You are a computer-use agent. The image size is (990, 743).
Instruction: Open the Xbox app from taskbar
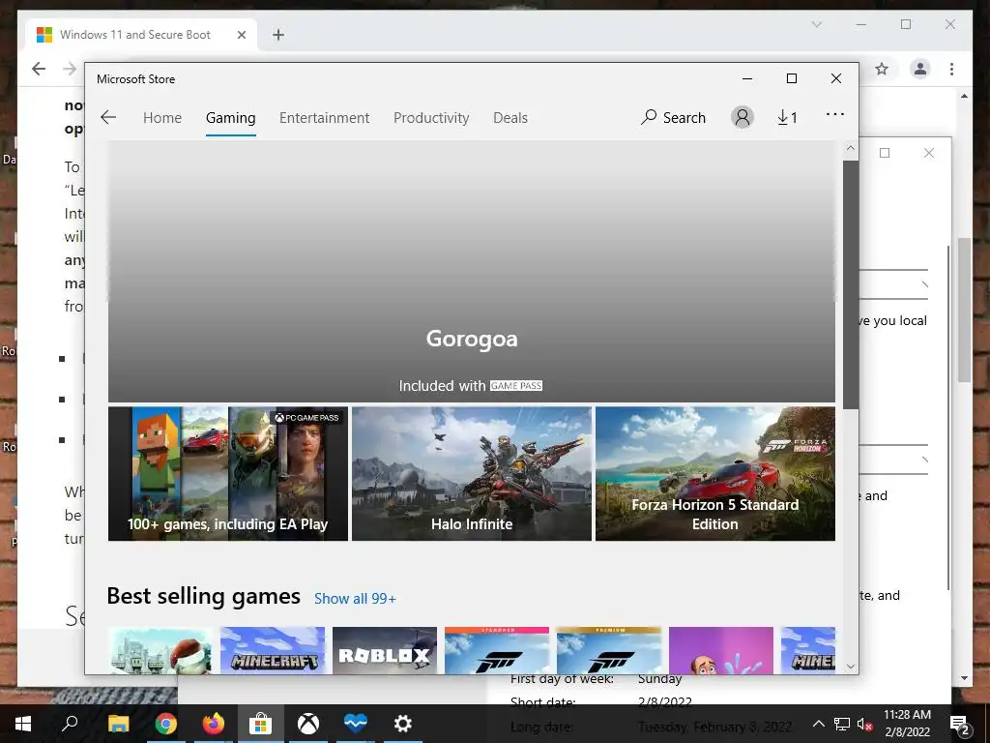coord(308,724)
